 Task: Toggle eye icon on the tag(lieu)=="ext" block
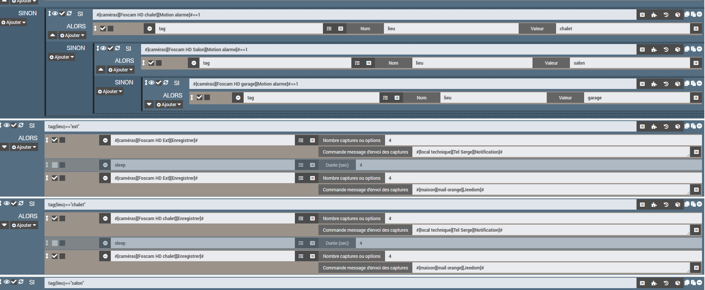[7, 125]
